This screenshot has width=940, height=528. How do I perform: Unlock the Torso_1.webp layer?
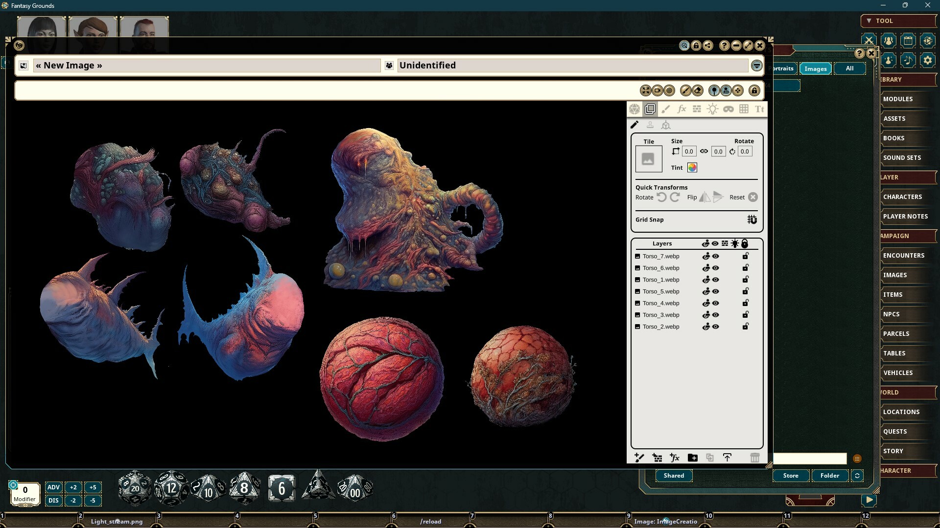point(745,279)
